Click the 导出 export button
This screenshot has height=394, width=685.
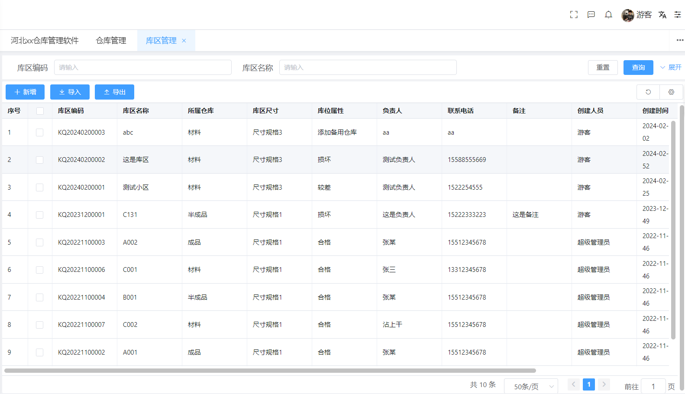pos(114,92)
